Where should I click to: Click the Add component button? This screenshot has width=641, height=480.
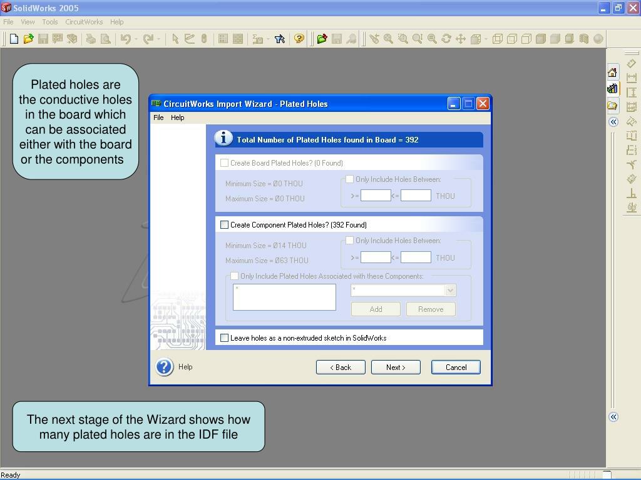point(376,309)
